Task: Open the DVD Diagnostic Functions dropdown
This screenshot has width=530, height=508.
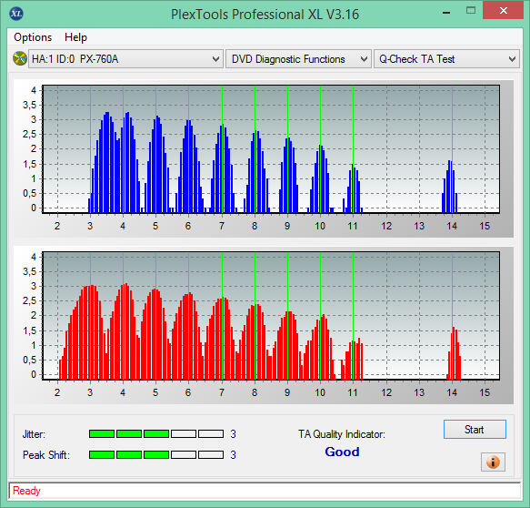Action: (298, 59)
